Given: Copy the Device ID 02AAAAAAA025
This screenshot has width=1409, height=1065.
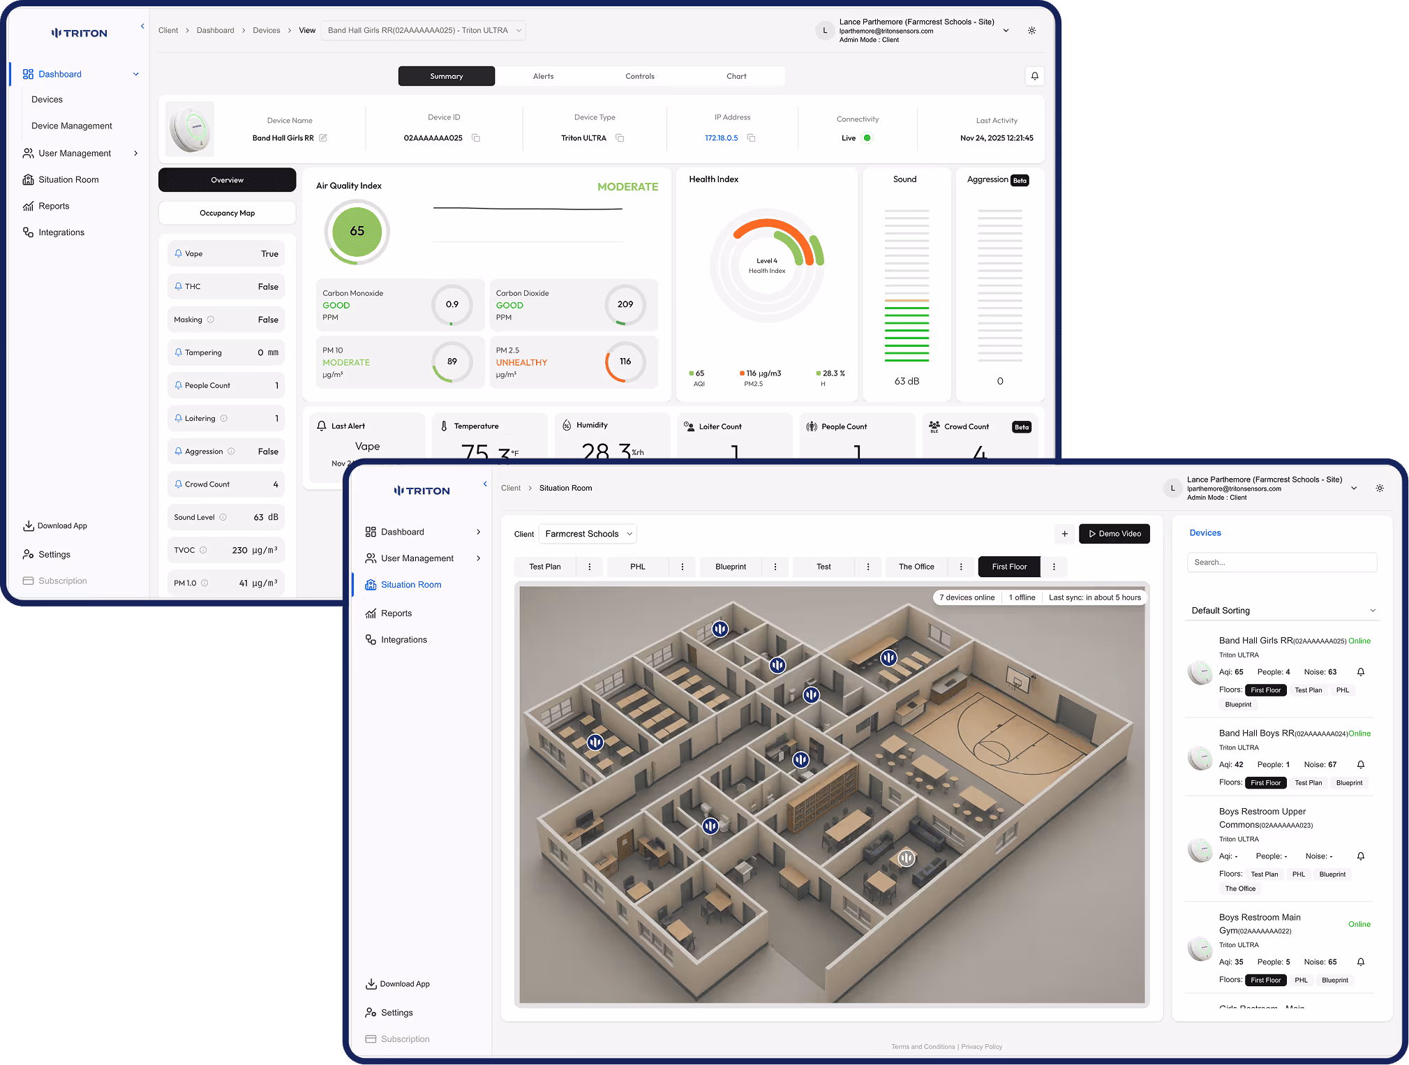Looking at the screenshot, I should pos(476,138).
